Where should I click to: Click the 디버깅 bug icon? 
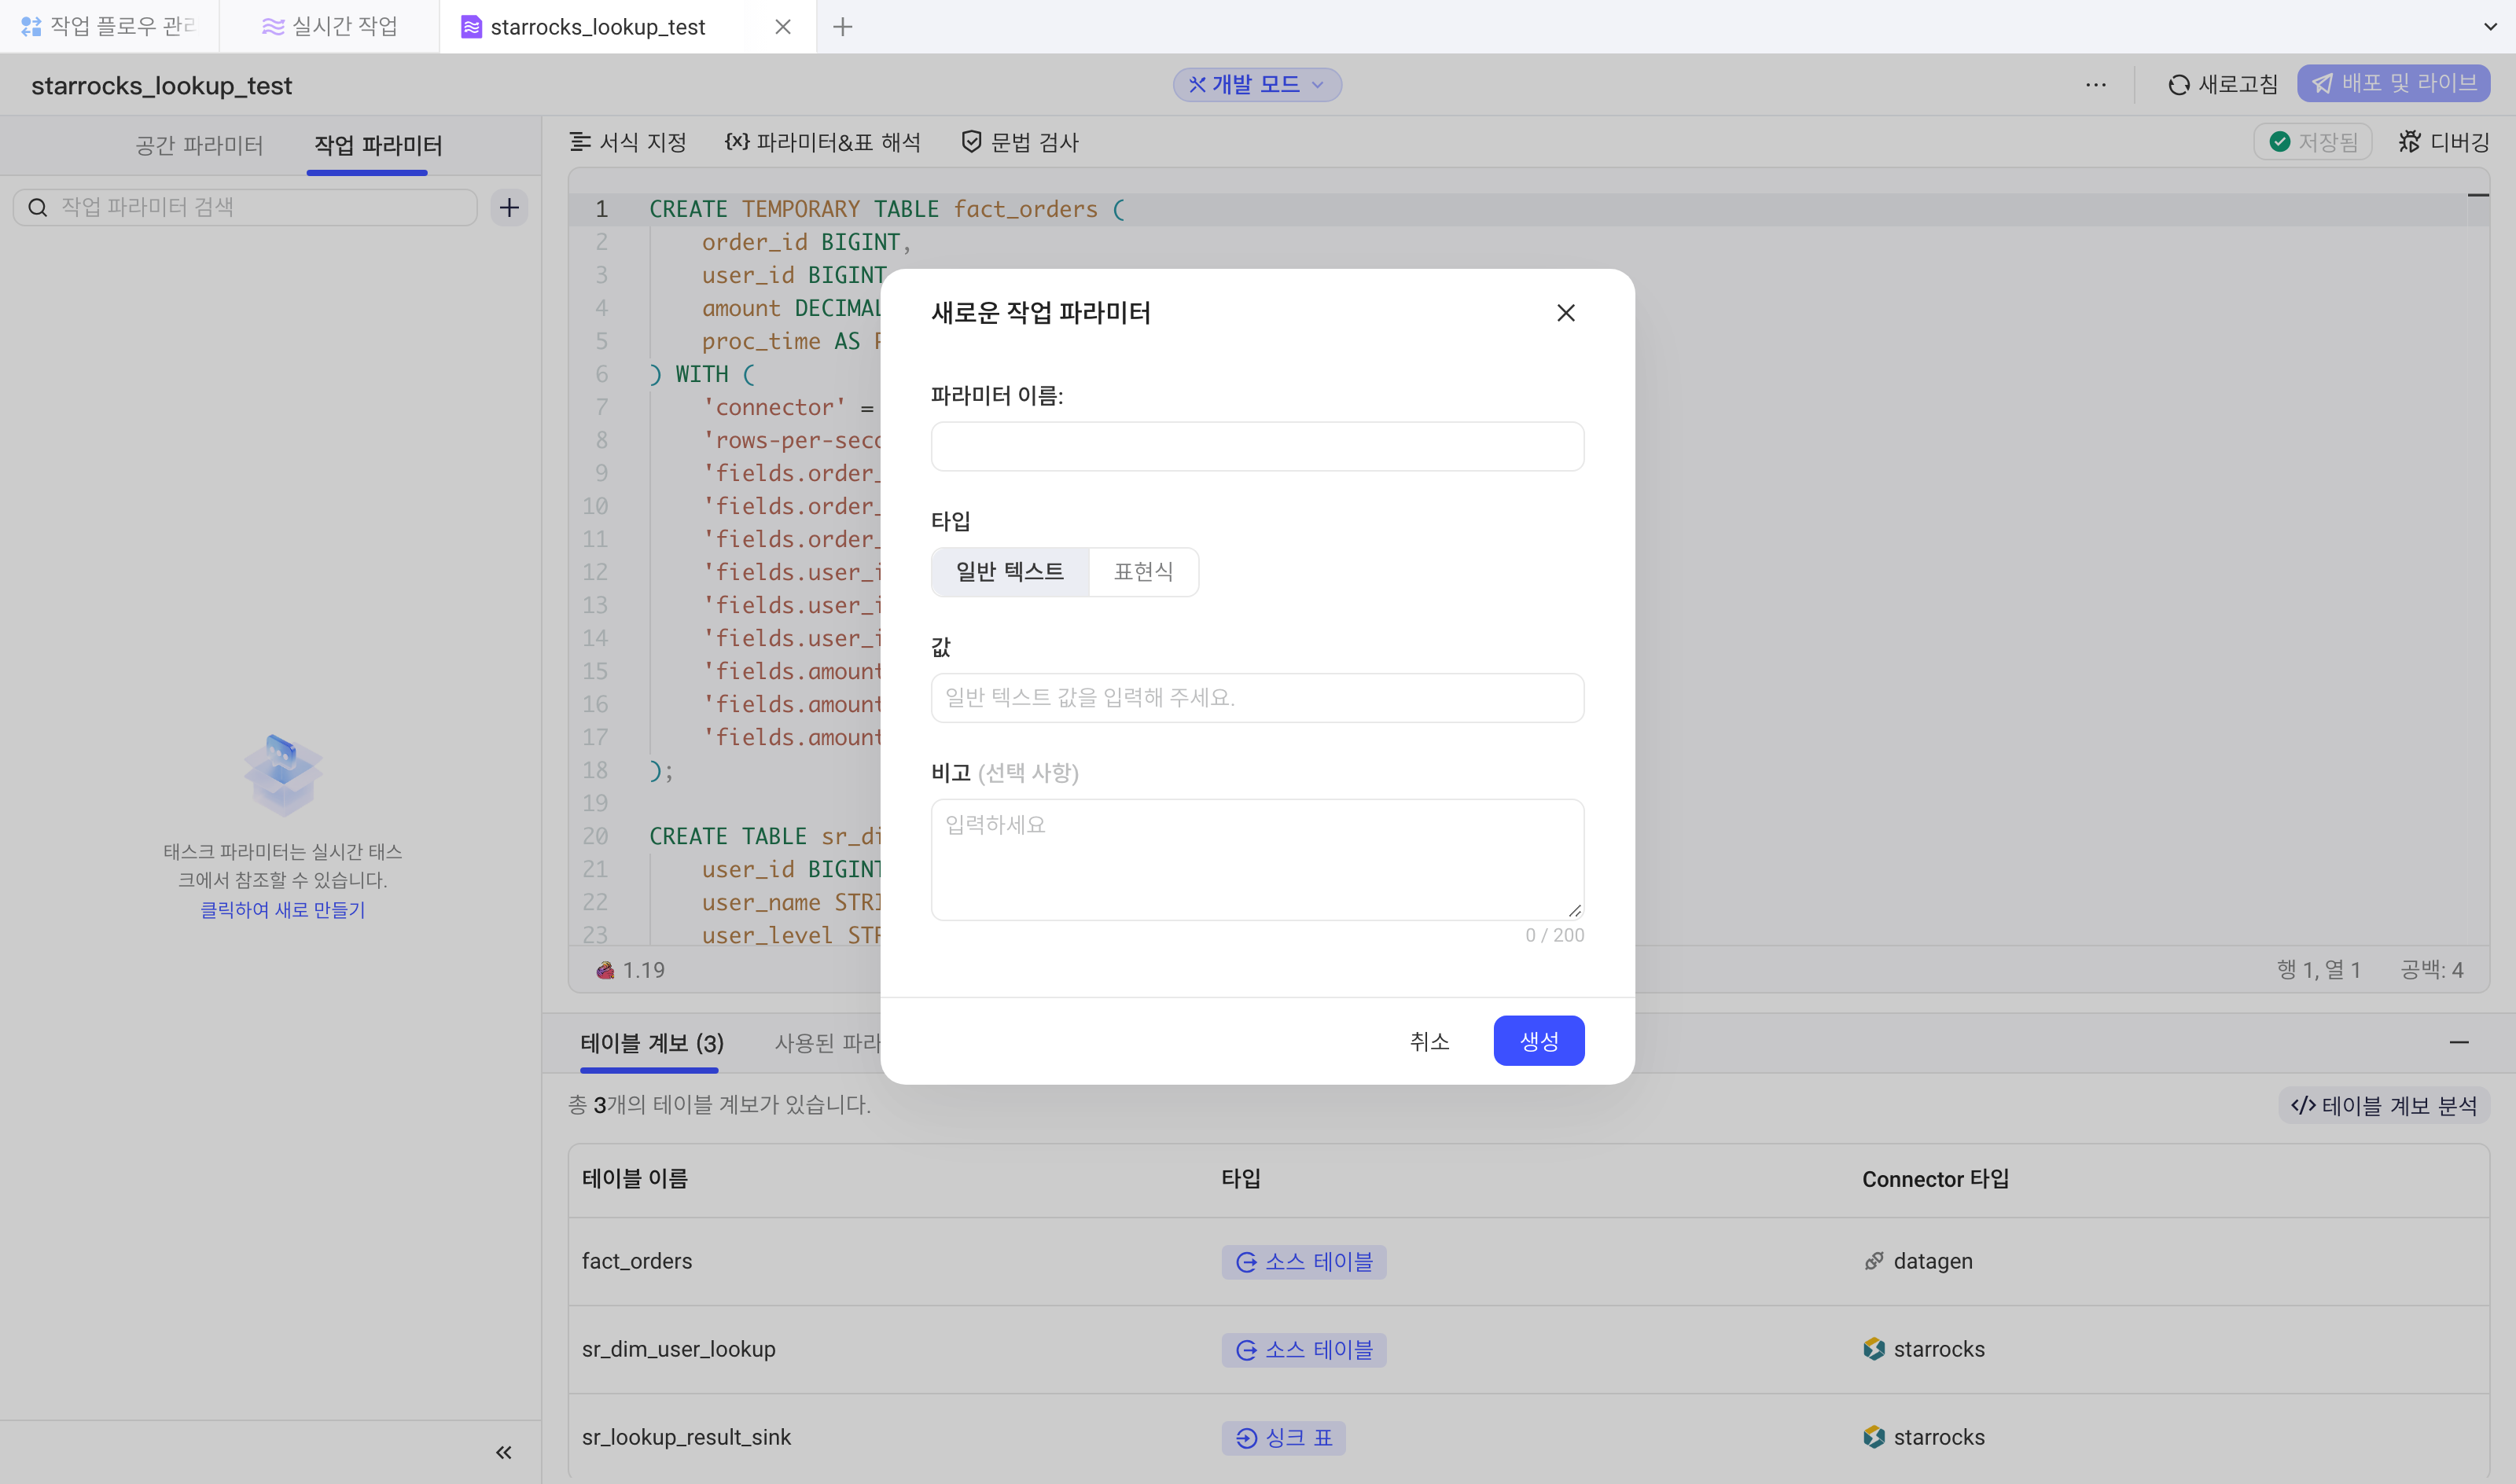click(2410, 142)
